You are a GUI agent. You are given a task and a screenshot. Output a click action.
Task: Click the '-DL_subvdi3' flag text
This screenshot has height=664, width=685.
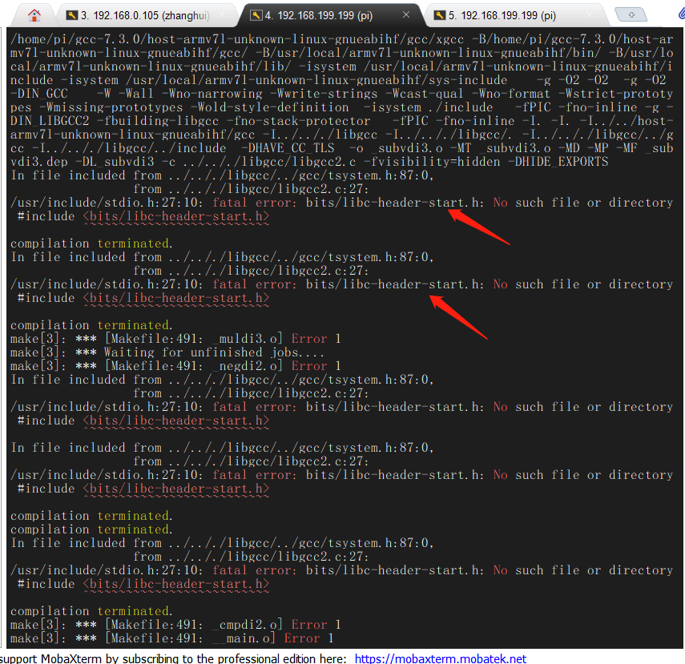115,162
